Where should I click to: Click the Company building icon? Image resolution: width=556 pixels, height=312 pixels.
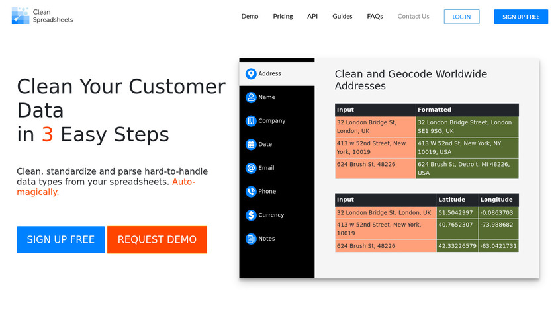pyautogui.click(x=251, y=121)
